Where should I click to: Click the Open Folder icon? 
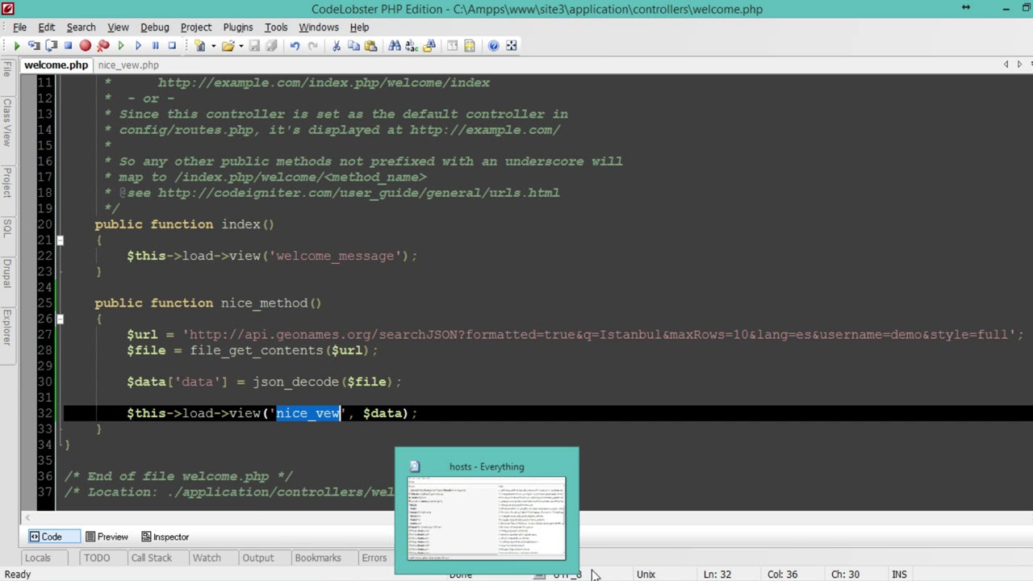click(228, 46)
